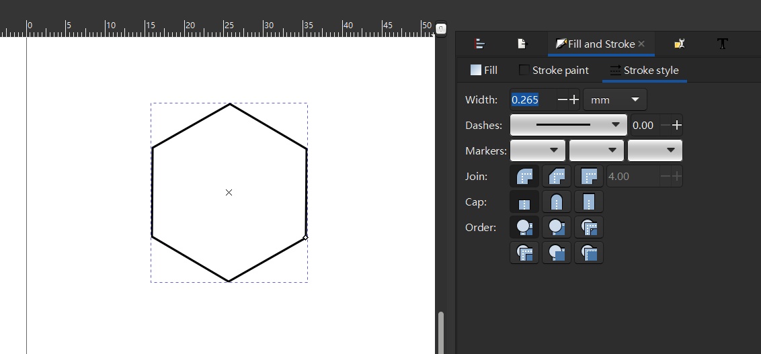Click the diamond node handle on the hexagon
The height and width of the screenshot is (354, 761).
305,238
